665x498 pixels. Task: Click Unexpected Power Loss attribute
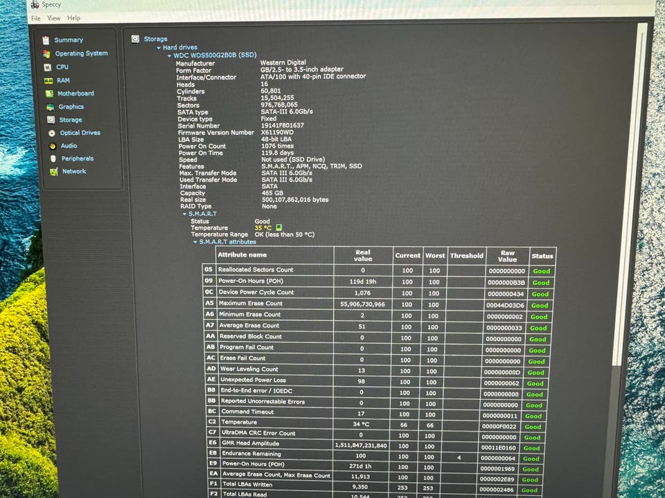coord(254,380)
